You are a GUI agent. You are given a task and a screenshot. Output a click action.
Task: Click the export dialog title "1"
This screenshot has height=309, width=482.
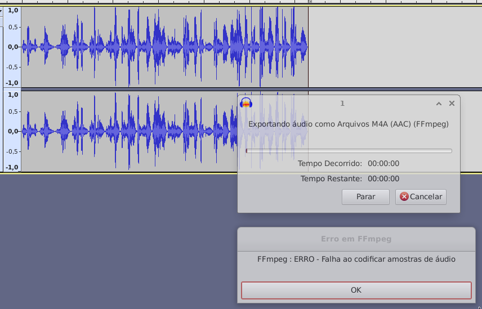(x=342, y=104)
